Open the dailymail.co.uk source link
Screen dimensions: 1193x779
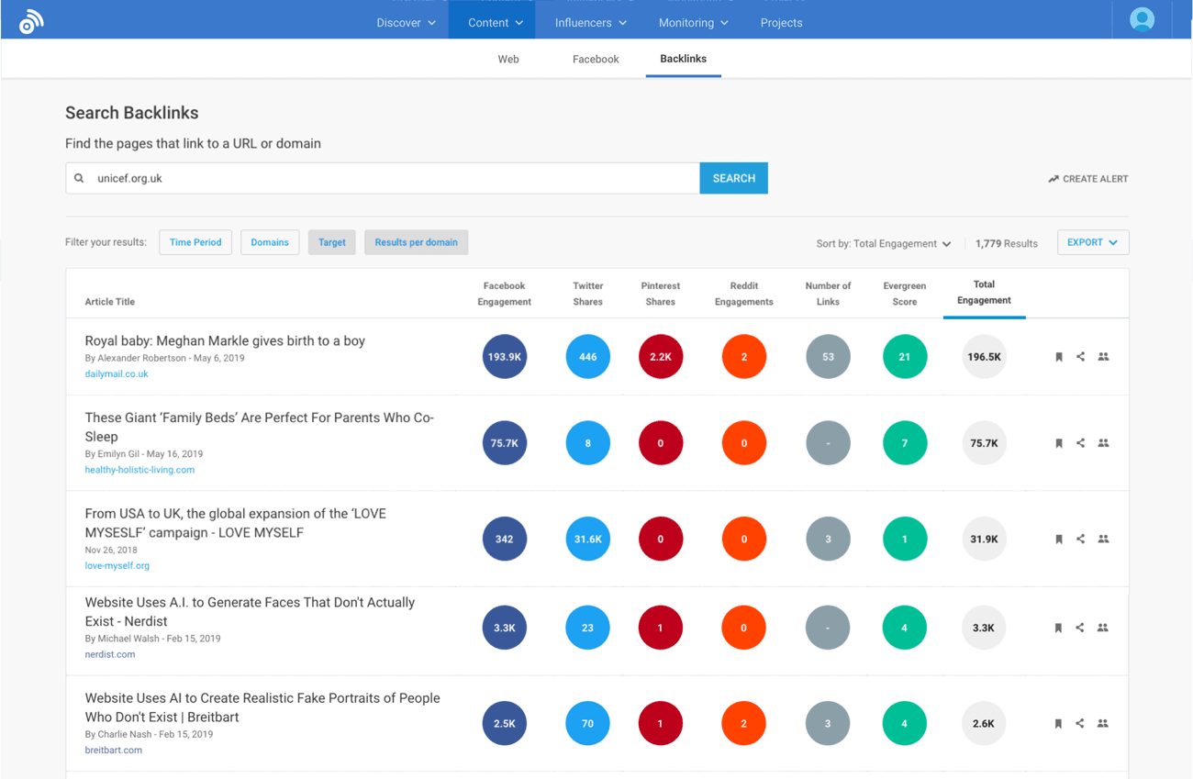[x=116, y=373]
